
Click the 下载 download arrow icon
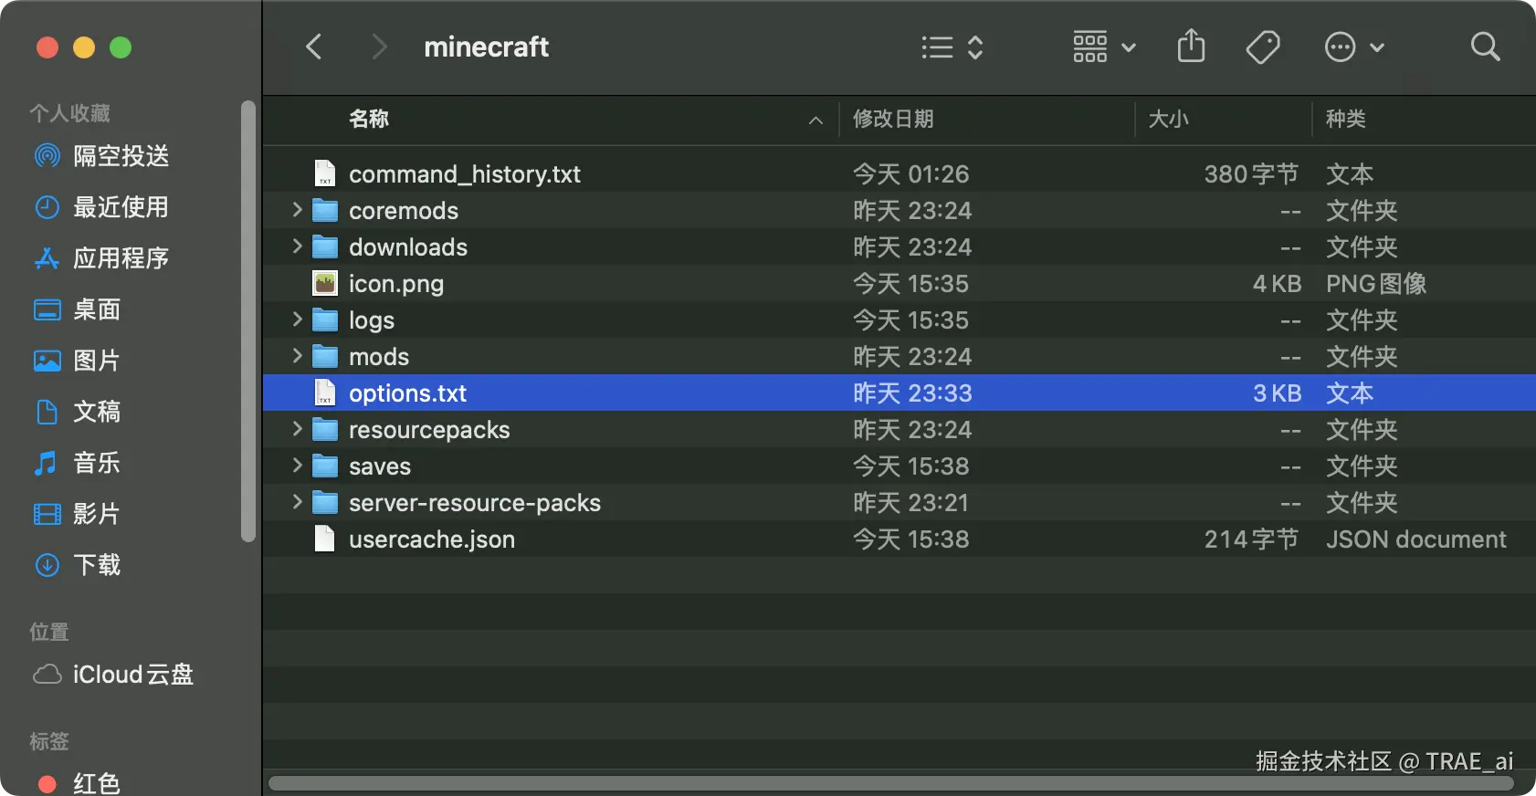point(47,565)
